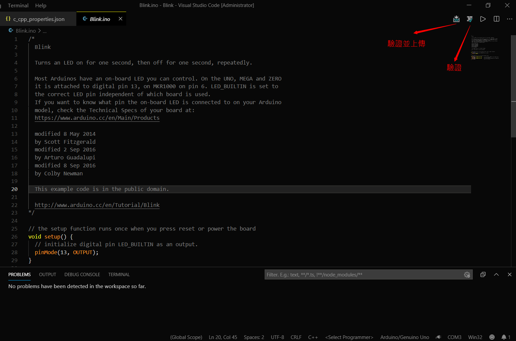Click 'OUTPUT' constant on line 28
Viewport: 516px width, 341px height.
pyautogui.click(x=83, y=252)
